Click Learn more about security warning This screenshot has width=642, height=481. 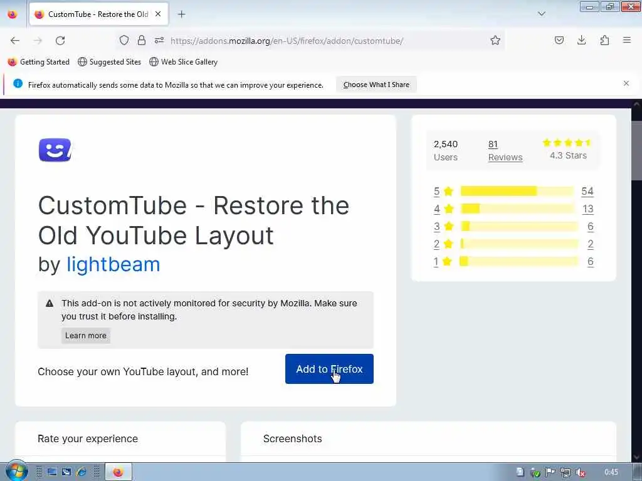point(85,336)
